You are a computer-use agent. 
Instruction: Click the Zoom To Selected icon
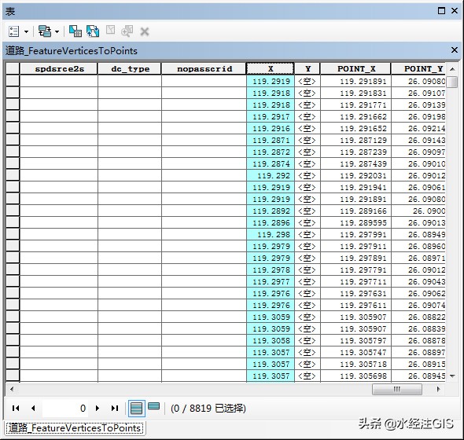tap(127, 31)
